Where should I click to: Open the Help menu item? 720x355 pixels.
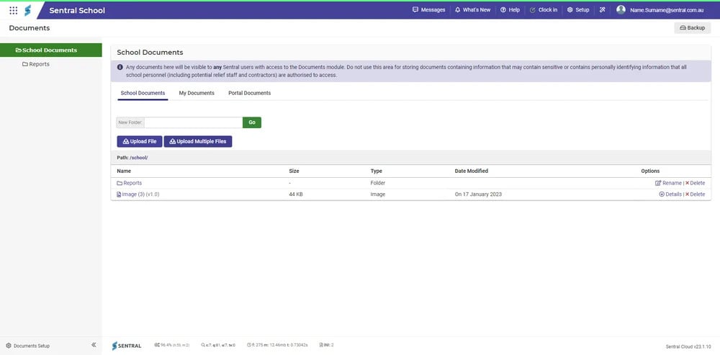click(x=510, y=10)
